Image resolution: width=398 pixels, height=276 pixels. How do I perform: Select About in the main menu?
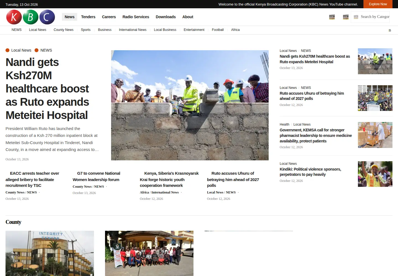click(188, 17)
